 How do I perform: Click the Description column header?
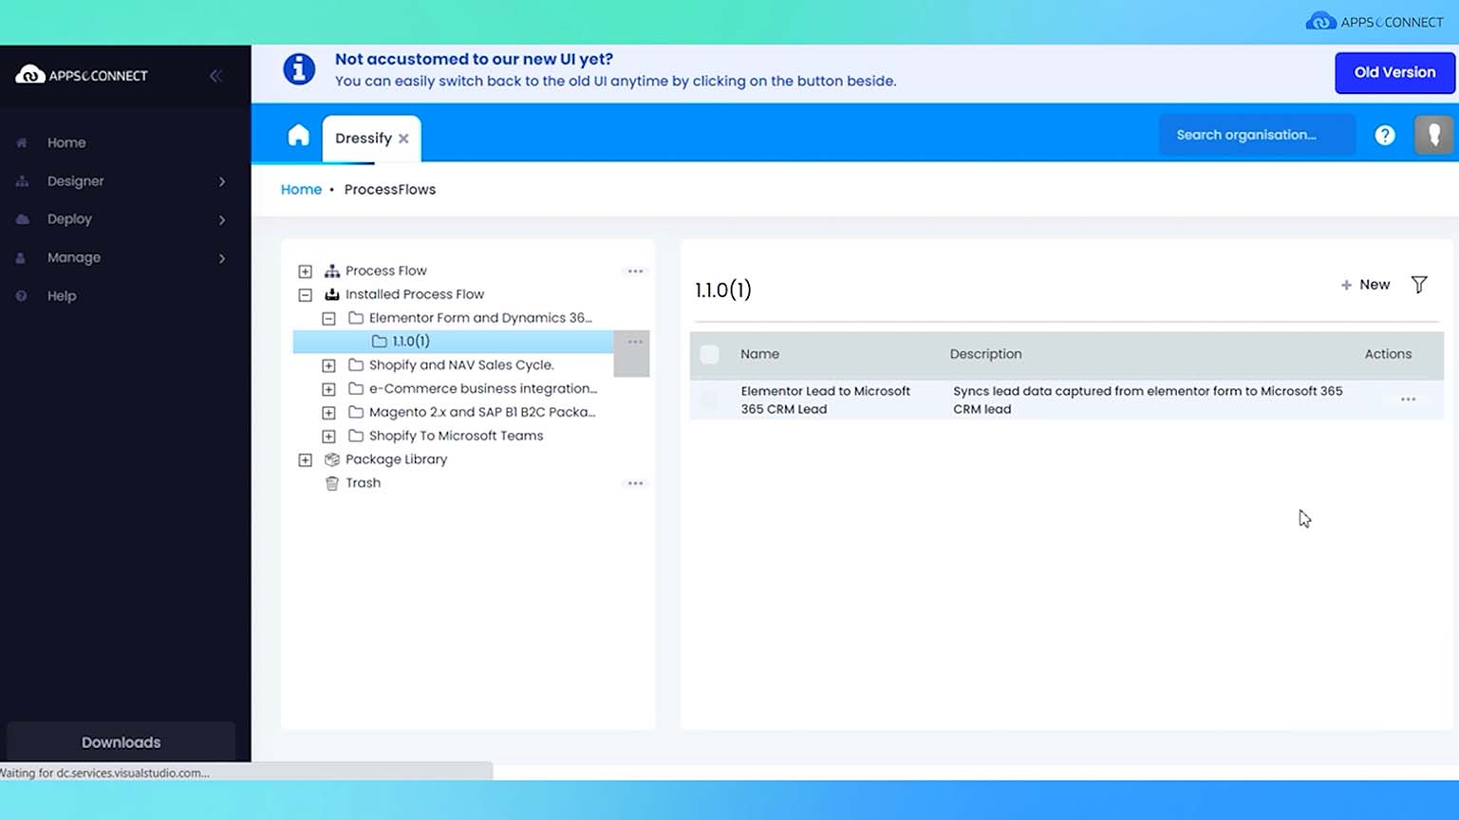[985, 354]
